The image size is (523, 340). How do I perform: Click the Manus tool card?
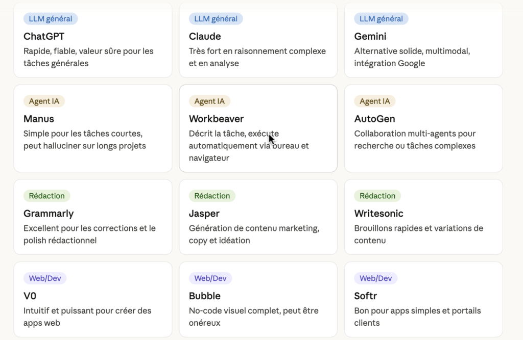(x=93, y=128)
